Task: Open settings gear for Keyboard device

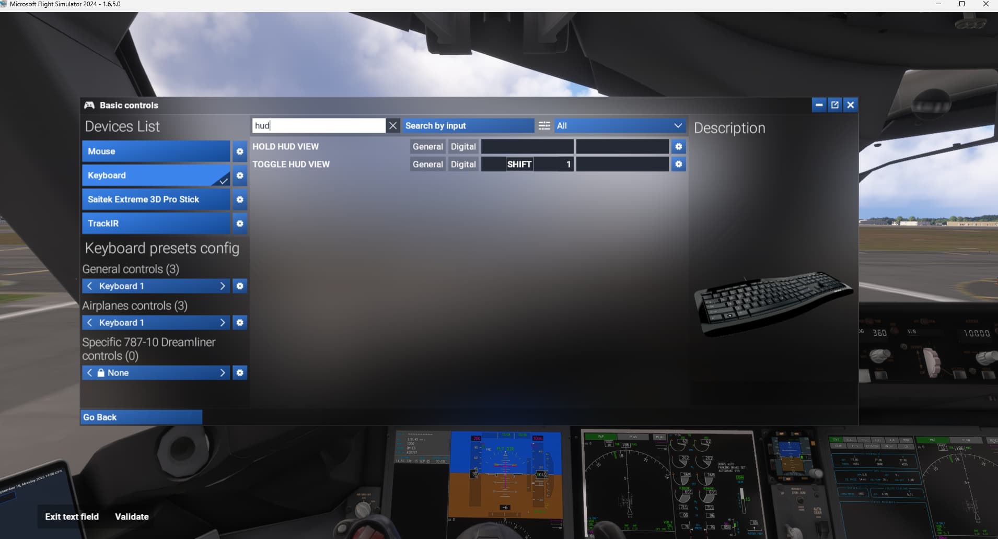Action: tap(240, 175)
